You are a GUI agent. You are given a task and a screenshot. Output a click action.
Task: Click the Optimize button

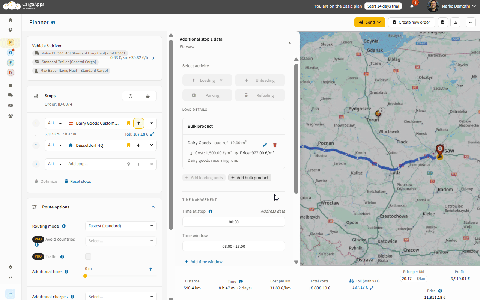pyautogui.click(x=45, y=181)
